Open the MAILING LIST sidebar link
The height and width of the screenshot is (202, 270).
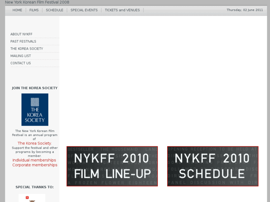(x=21, y=56)
